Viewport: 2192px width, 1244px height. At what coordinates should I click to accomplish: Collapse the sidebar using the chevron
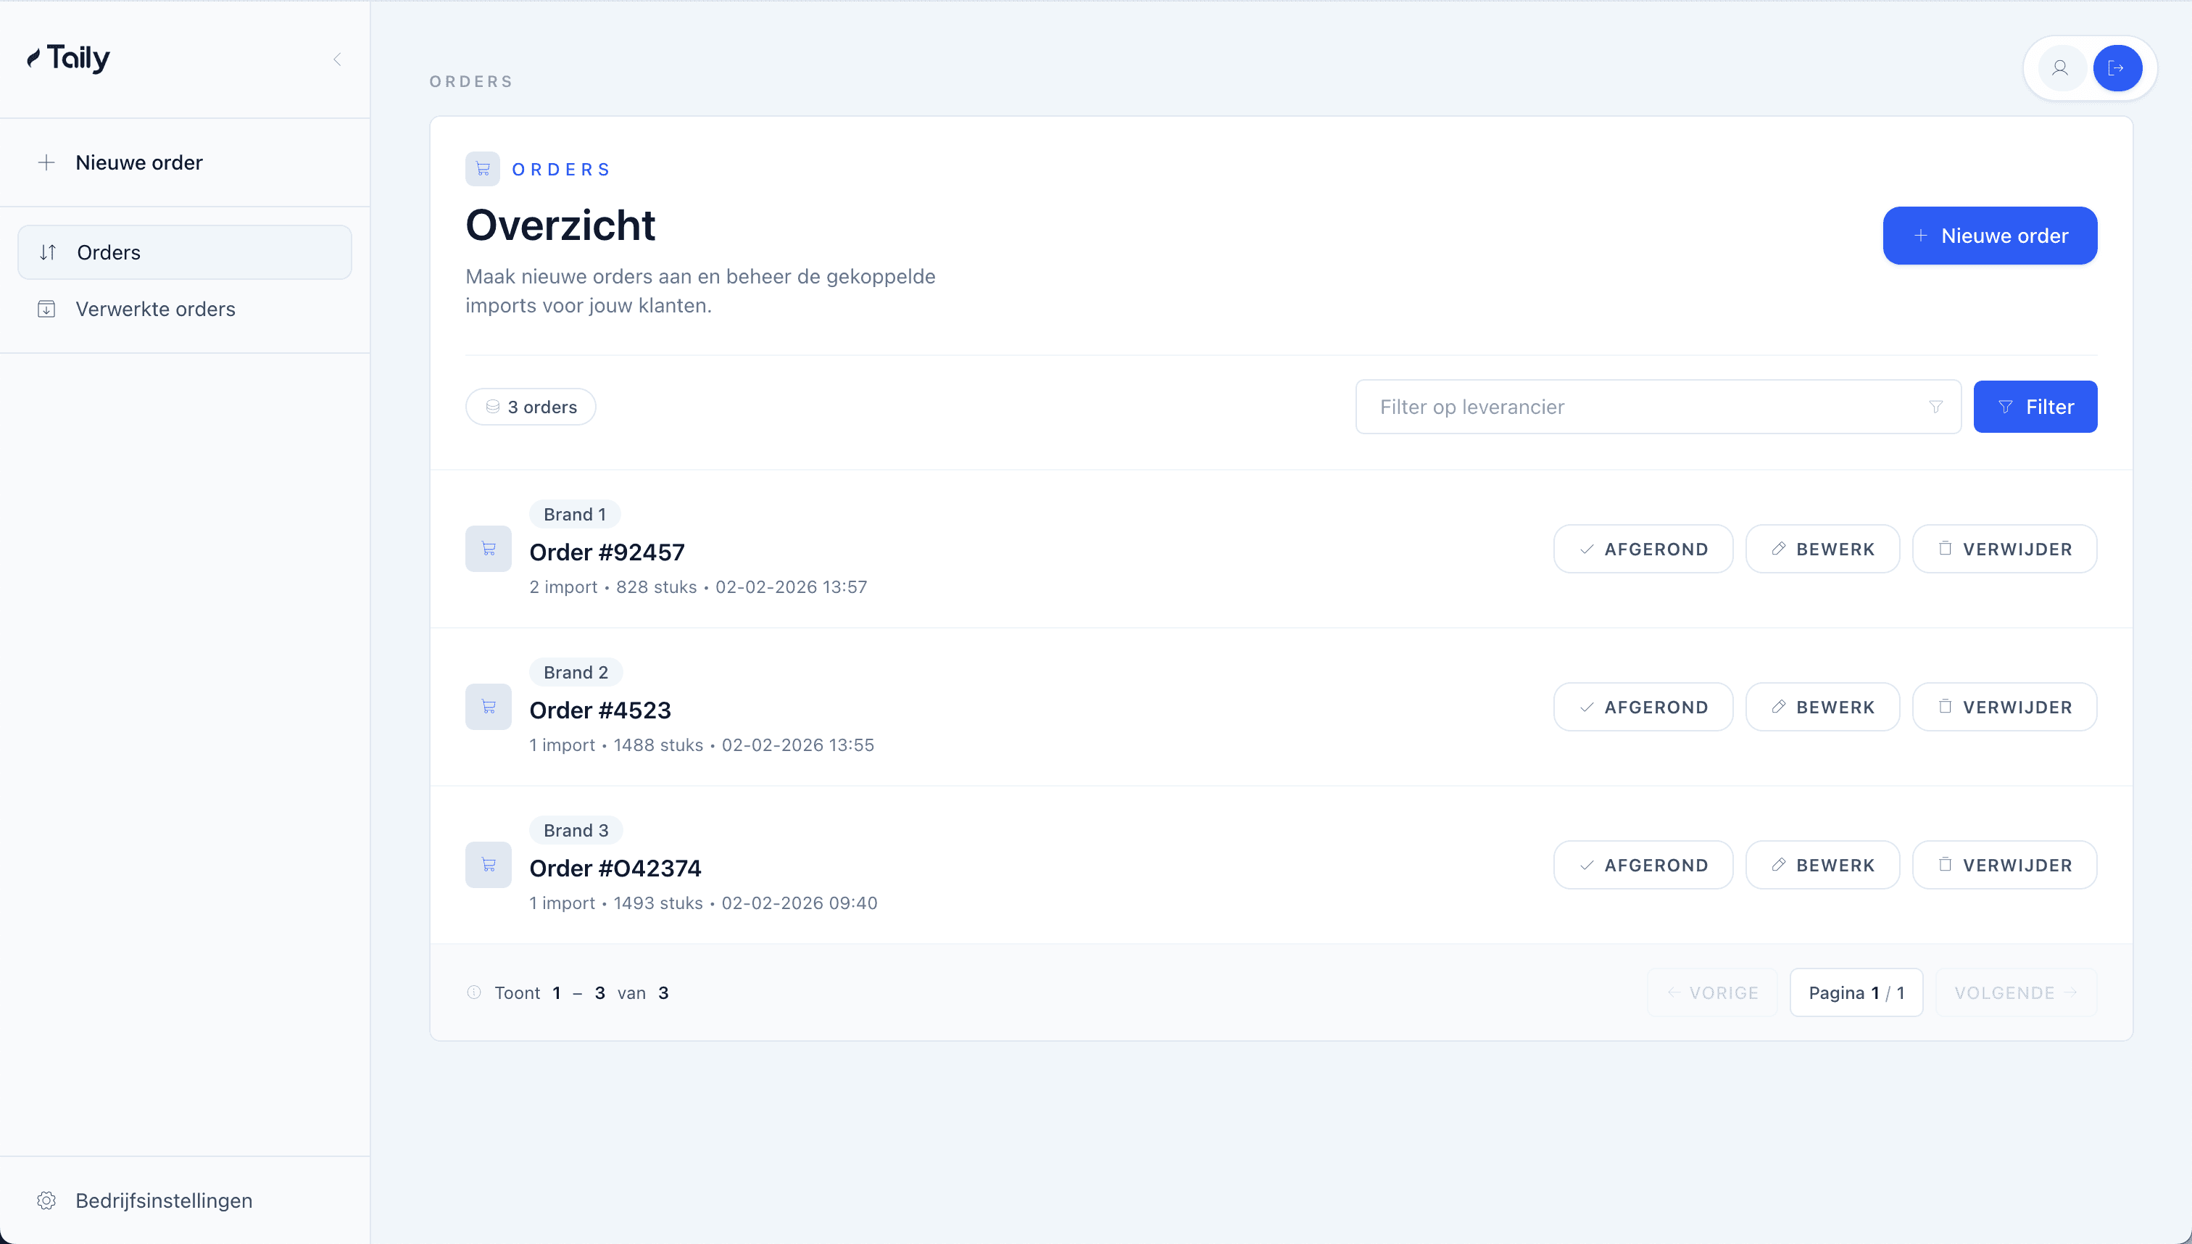pyautogui.click(x=338, y=59)
